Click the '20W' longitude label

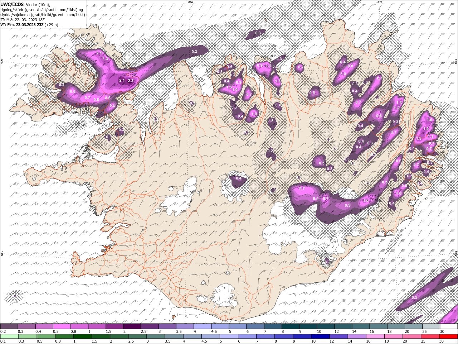point(190,2)
